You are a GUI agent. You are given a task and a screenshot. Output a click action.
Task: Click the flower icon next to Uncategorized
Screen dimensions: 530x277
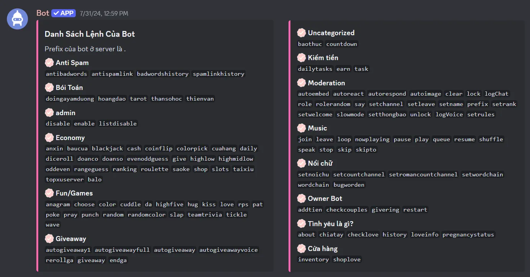tap(301, 33)
